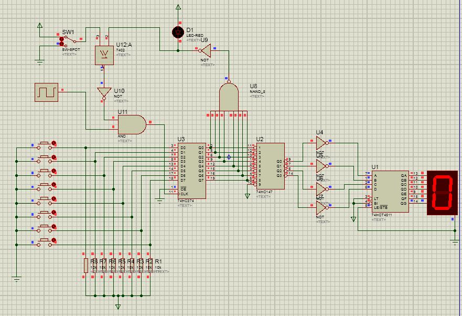Viewport: 462px width, 316px height.
Task: Click the 'U8' reference label
Action: [253, 86]
